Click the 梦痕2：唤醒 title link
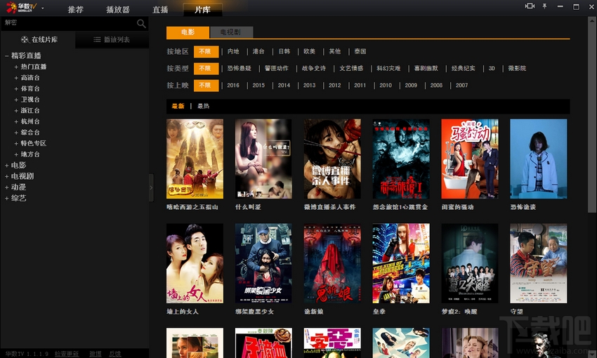Image resolution: width=597 pixels, height=358 pixels. (459, 312)
